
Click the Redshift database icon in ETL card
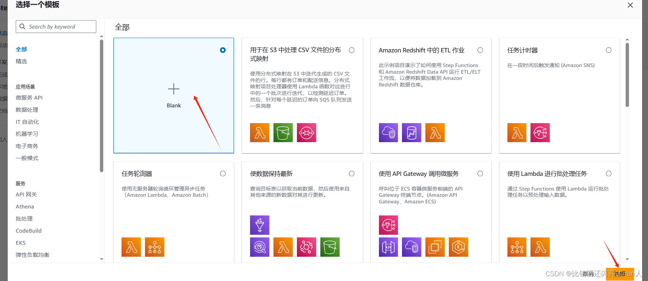pyautogui.click(x=411, y=133)
